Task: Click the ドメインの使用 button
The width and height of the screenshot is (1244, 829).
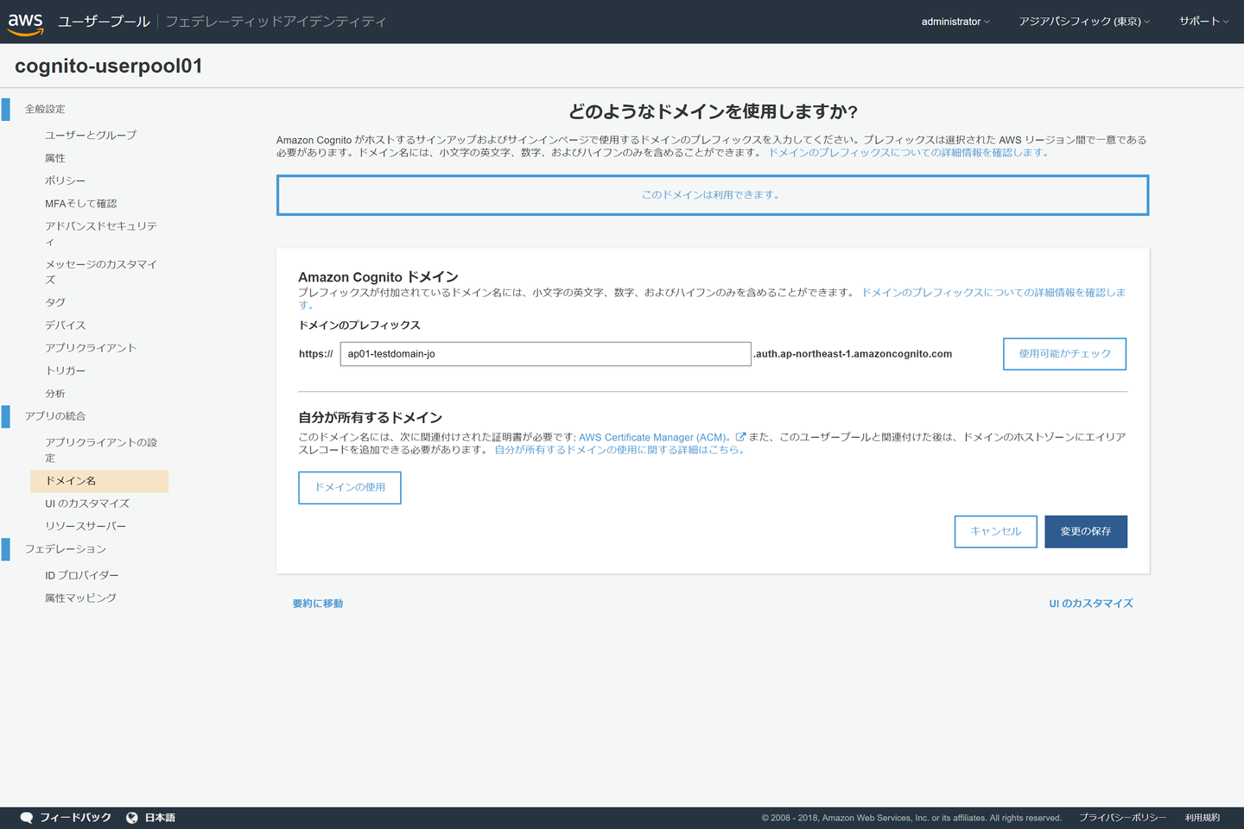Action: (x=350, y=488)
